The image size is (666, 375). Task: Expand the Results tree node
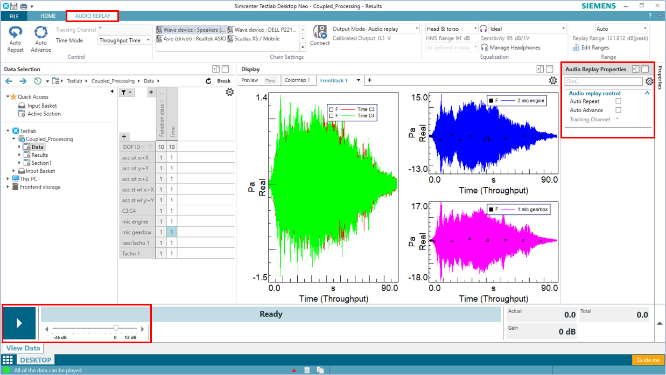[x=20, y=155]
